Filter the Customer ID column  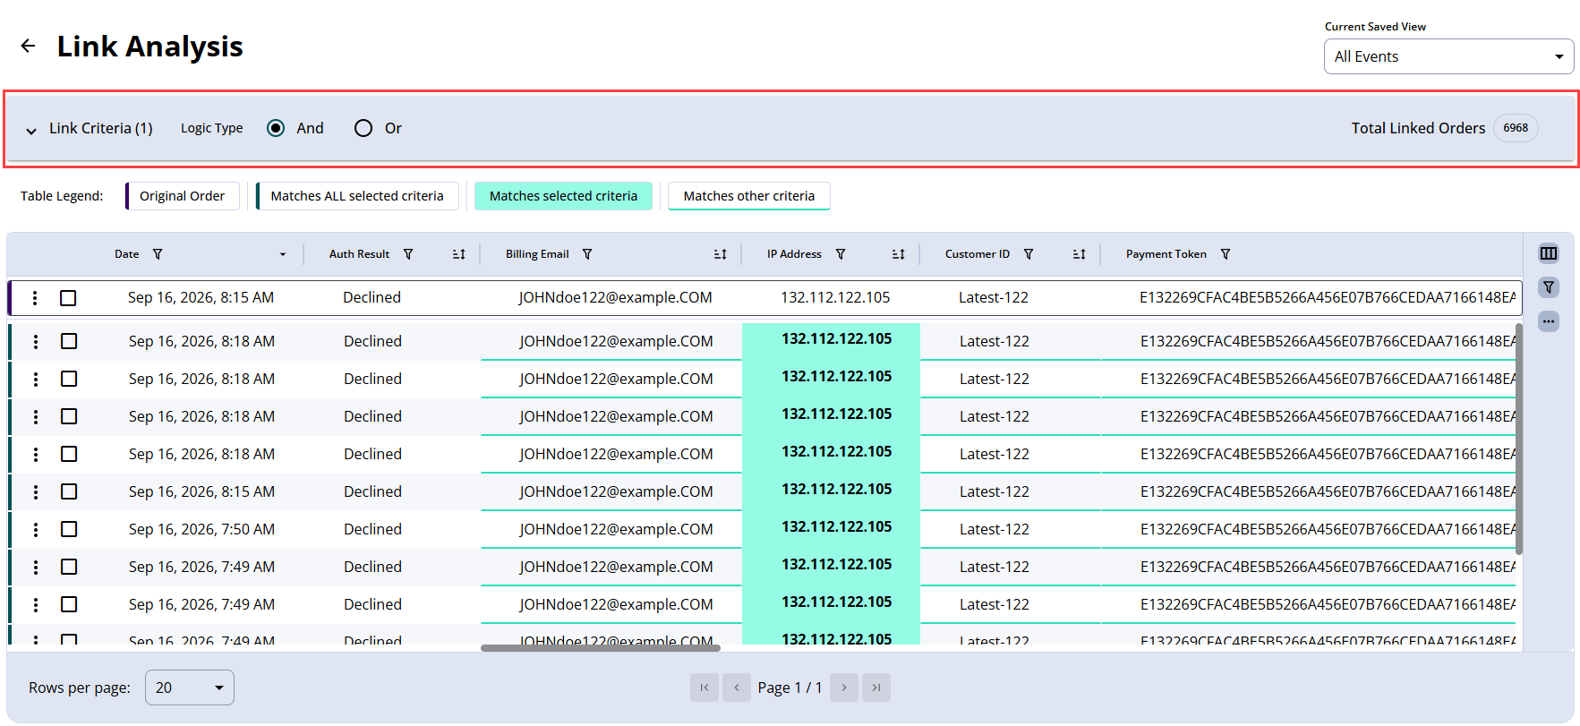[1029, 254]
